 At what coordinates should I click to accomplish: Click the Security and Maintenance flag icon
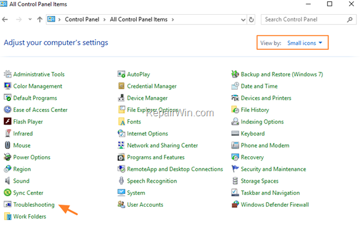coord(235,169)
